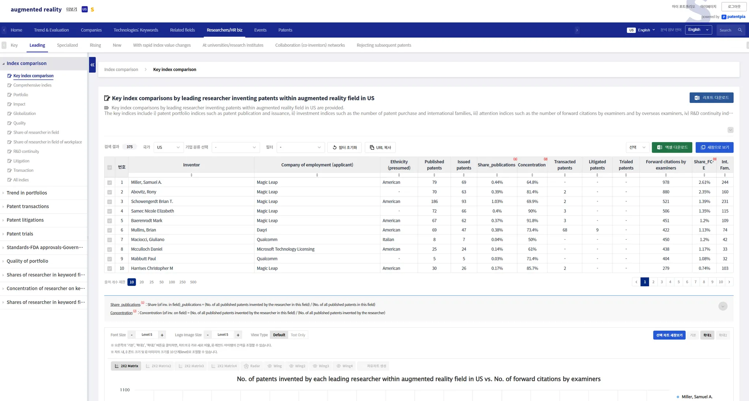Open the country US dropdown
749x401 pixels.
click(168, 148)
